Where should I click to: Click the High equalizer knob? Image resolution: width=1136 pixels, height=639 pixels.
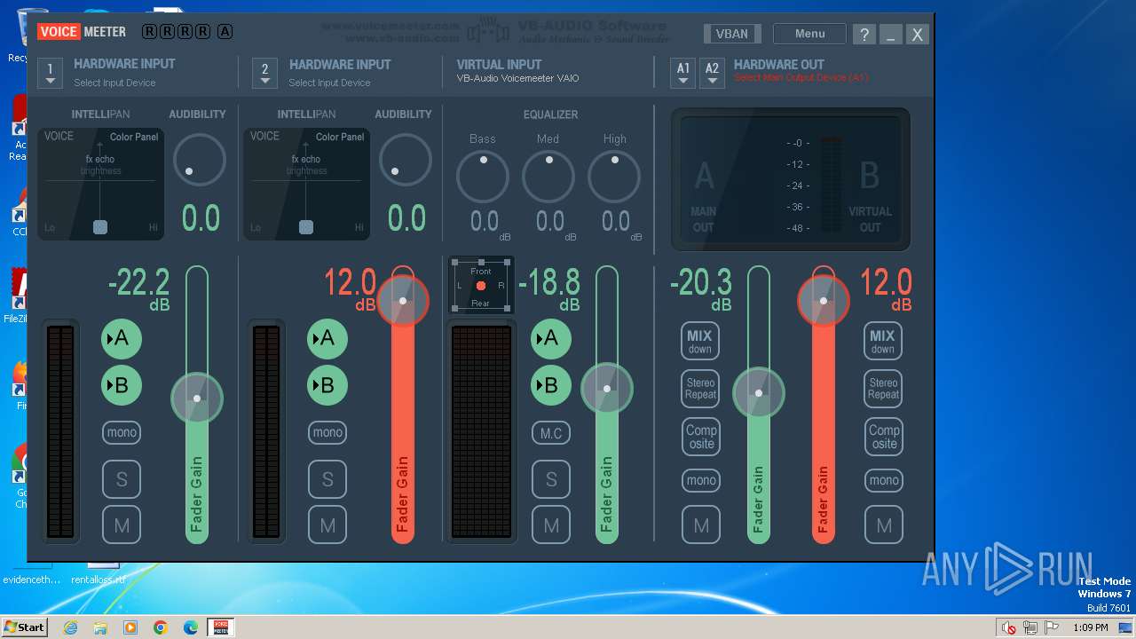point(614,177)
